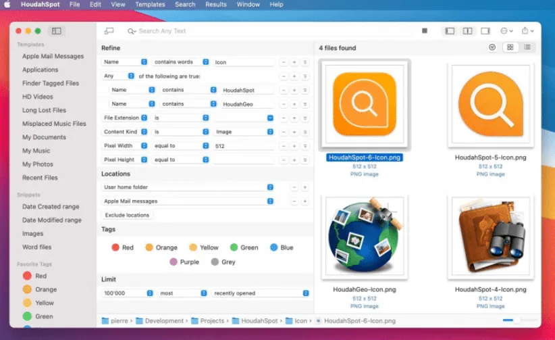Toggle the Blue tag filter
The height and width of the screenshot is (340, 555).
tap(282, 247)
